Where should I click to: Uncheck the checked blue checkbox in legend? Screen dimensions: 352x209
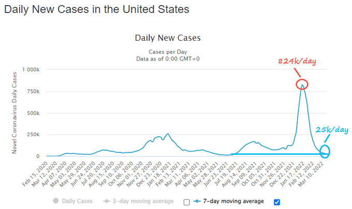point(276,202)
